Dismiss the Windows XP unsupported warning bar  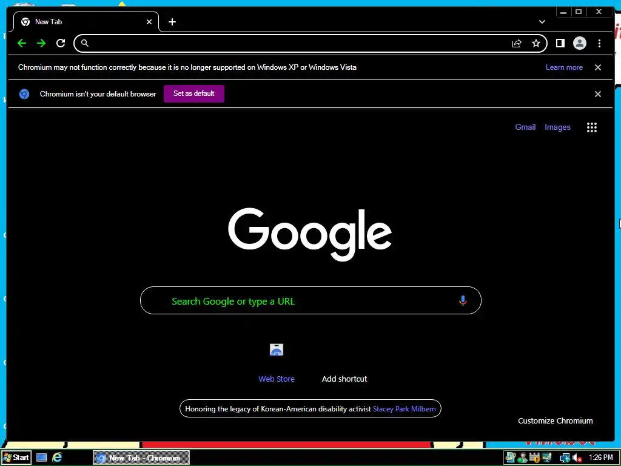click(597, 67)
